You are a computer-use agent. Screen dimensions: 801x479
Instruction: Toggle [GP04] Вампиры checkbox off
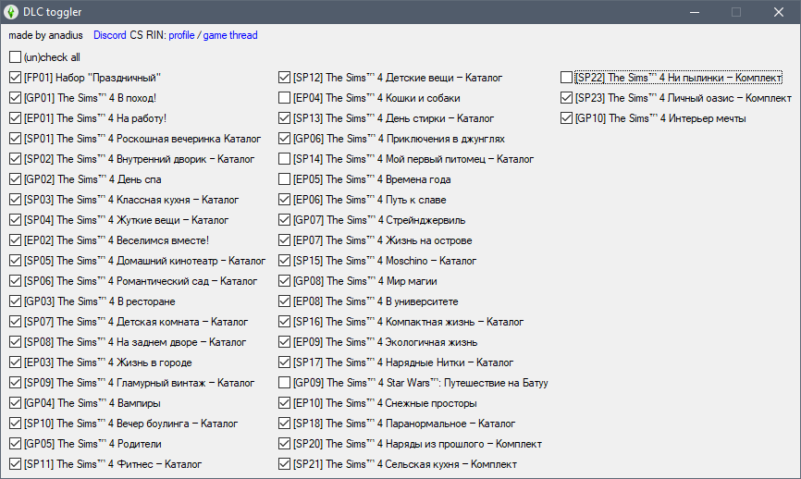click(x=16, y=403)
